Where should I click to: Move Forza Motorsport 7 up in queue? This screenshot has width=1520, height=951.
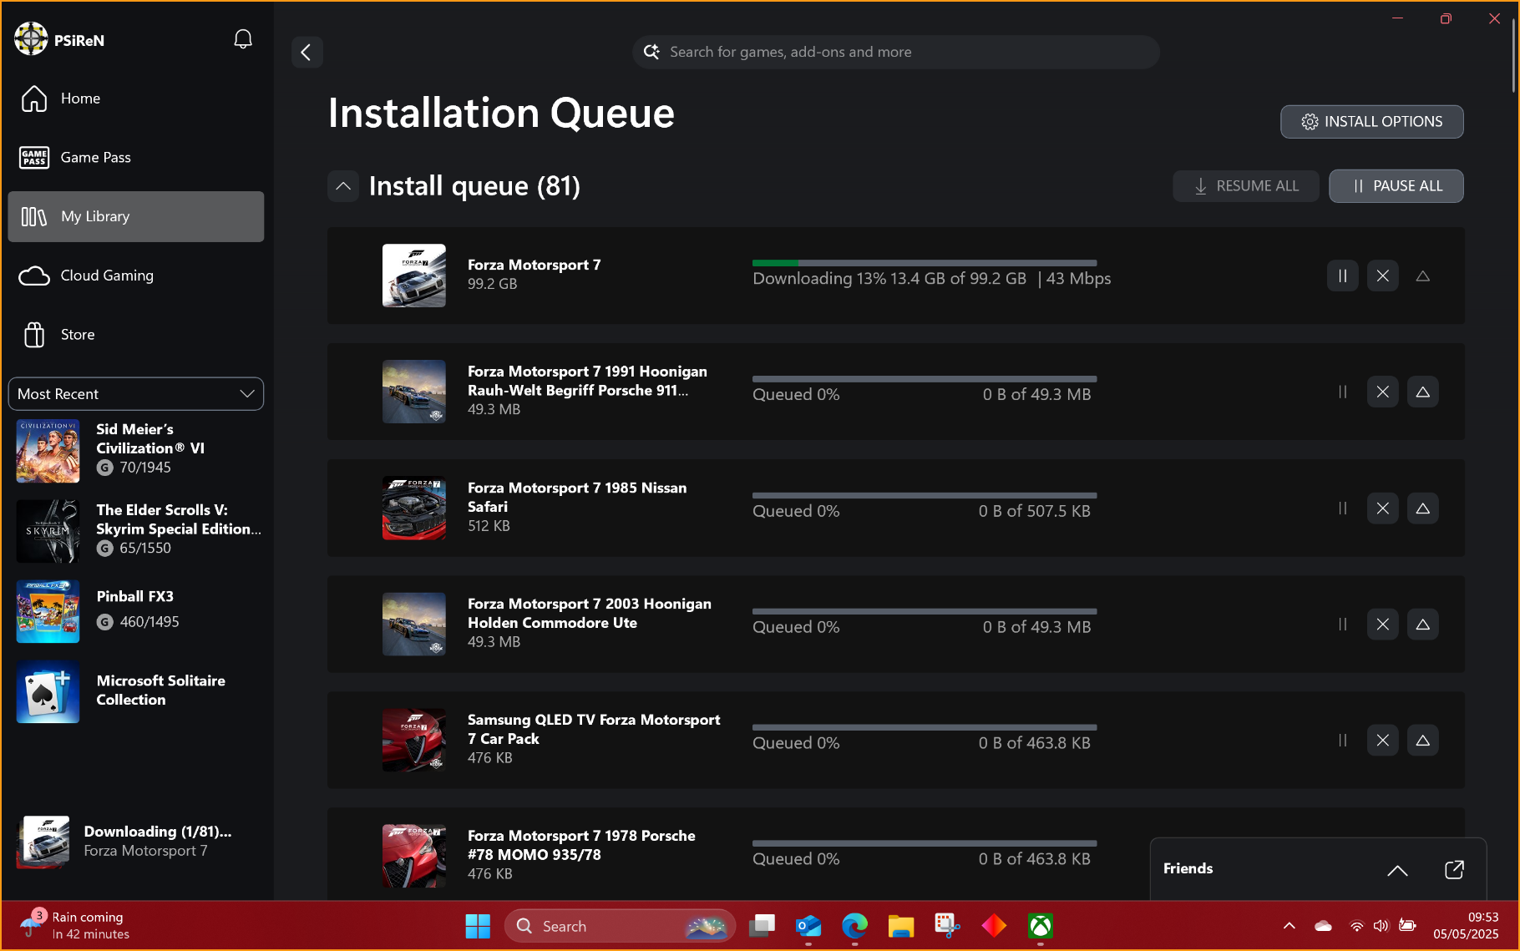pos(1422,276)
